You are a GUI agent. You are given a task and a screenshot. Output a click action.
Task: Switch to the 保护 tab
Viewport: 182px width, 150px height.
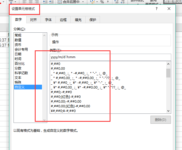93,20
